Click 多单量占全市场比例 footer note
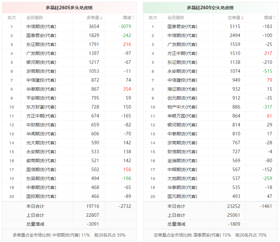The width and height of the screenshot is (280, 242). tap(69, 235)
